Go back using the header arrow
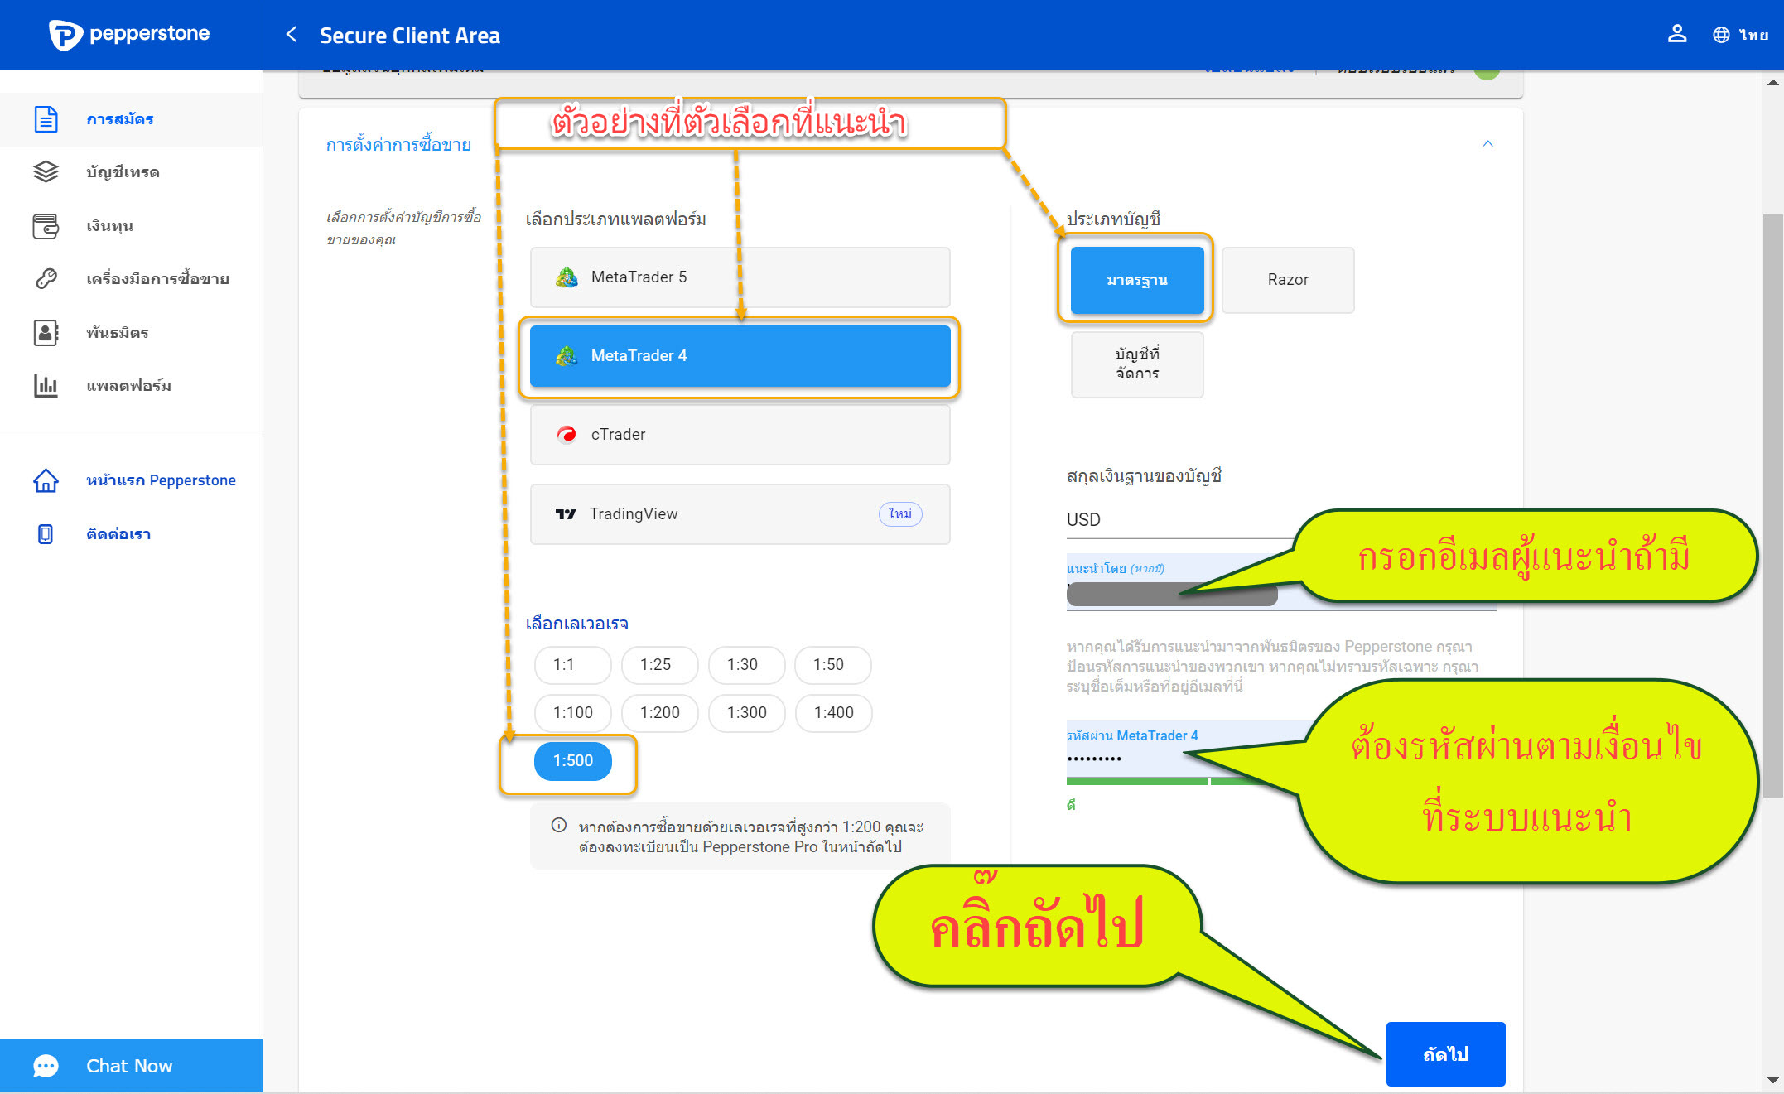The image size is (1784, 1094). 291,34
